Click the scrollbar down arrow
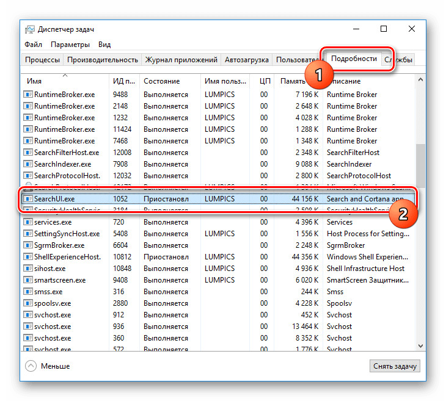Viewport: 446px width, 401px height. tap(420, 346)
